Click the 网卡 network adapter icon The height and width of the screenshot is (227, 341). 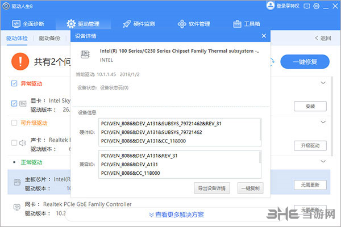(17, 207)
